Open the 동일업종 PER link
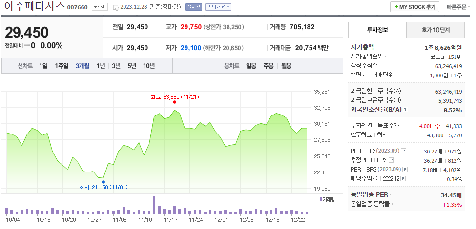 click(x=371, y=194)
